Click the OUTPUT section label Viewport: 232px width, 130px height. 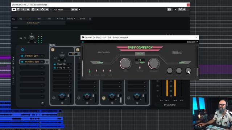[x=182, y=62]
